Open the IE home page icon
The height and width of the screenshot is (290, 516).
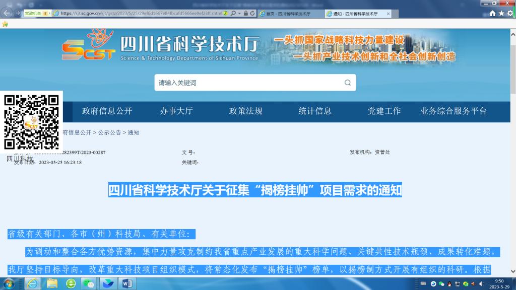[x=492, y=14]
